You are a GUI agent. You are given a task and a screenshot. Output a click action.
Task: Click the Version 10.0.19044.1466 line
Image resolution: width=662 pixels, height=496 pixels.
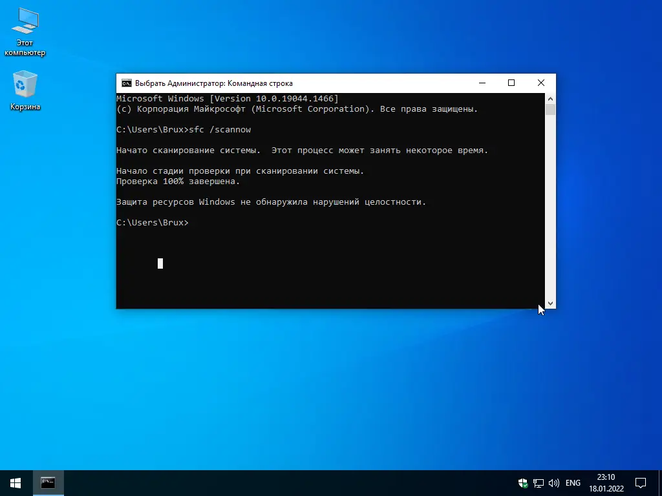point(228,99)
